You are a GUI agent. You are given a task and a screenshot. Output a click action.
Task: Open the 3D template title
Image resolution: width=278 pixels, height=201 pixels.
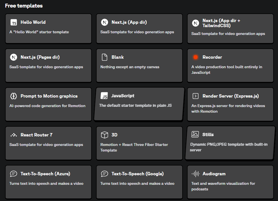click(x=114, y=135)
